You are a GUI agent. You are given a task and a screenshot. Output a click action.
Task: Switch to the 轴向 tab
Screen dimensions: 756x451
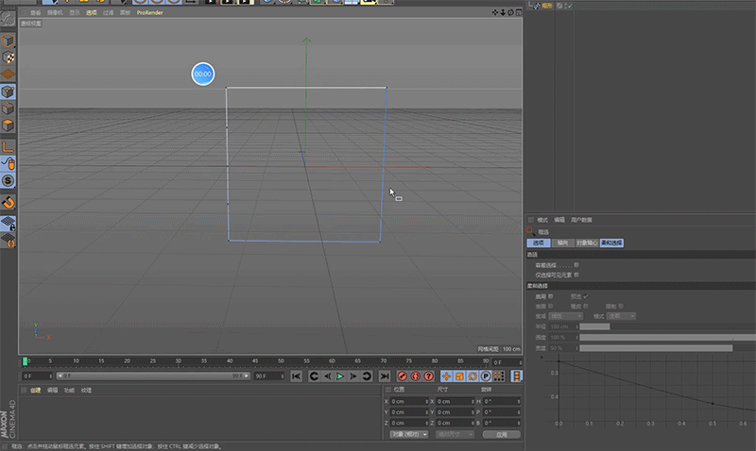pos(562,242)
